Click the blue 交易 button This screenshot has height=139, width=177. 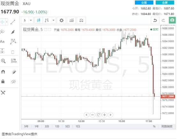tap(144, 3)
